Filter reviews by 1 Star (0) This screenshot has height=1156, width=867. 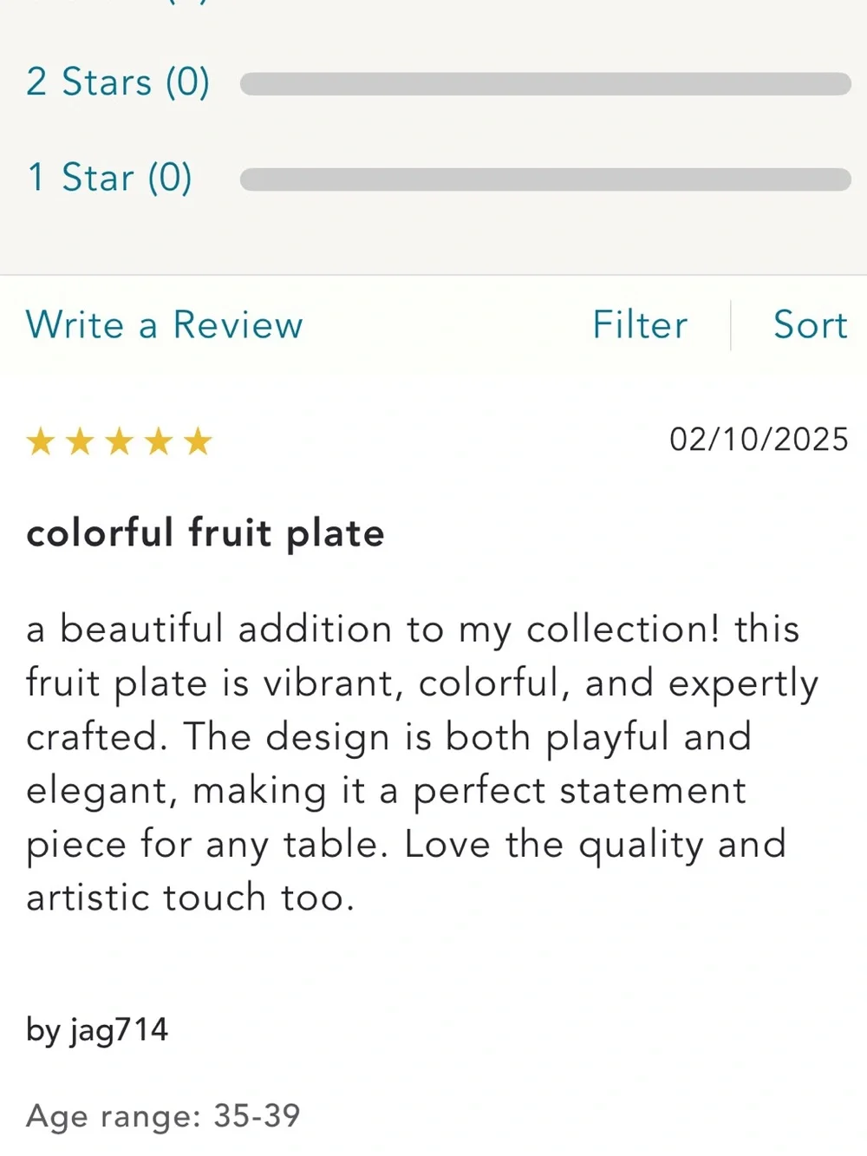109,178
